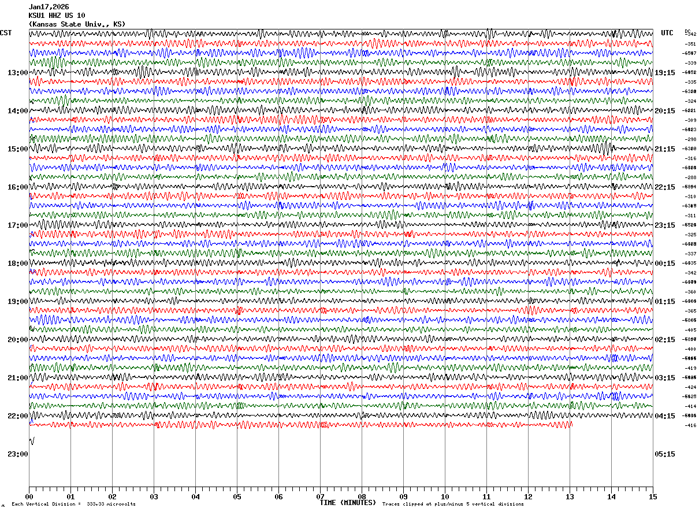Click minute tick 00 on the time axis
699x512 pixels.
29,496
